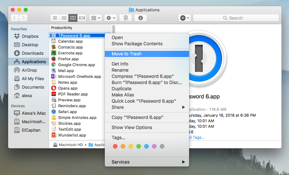Image resolution: width=289 pixels, height=175 pixels.
Task: Select Safari.app in the list
Action: point(67,112)
